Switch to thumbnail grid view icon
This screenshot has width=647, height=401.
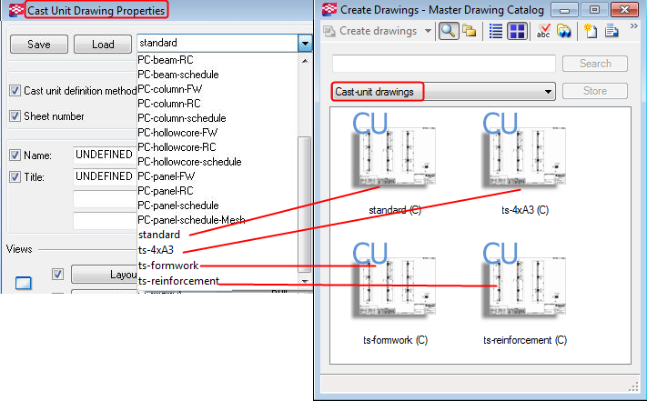tap(517, 31)
